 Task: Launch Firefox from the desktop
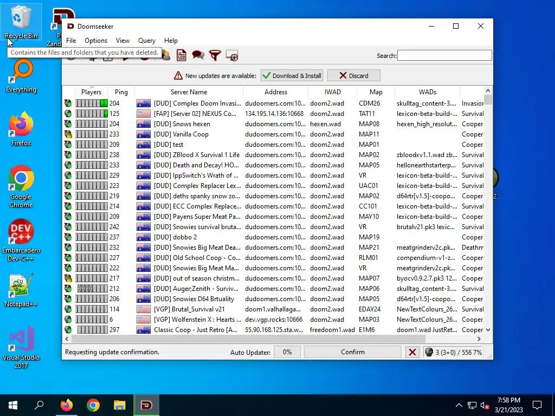pos(21,129)
